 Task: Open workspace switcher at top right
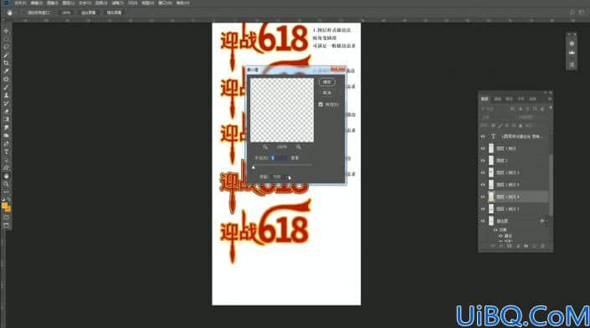(x=582, y=13)
